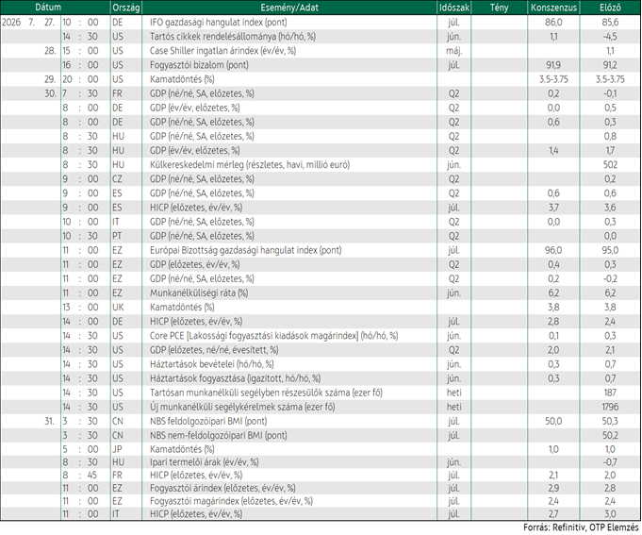Select Új munkanélküli segélykérelmek száma row

click(321, 407)
